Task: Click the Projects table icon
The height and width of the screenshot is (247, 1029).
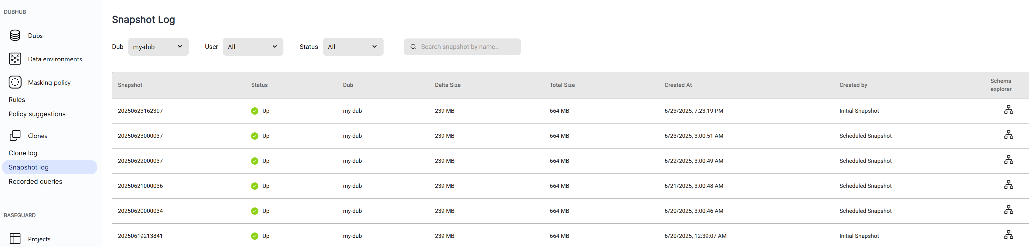Action: pos(15,239)
